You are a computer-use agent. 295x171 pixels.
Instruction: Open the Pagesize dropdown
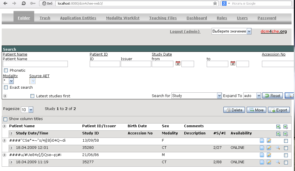click(27, 110)
